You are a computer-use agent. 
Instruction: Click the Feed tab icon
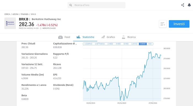pyautogui.click(x=60, y=37)
